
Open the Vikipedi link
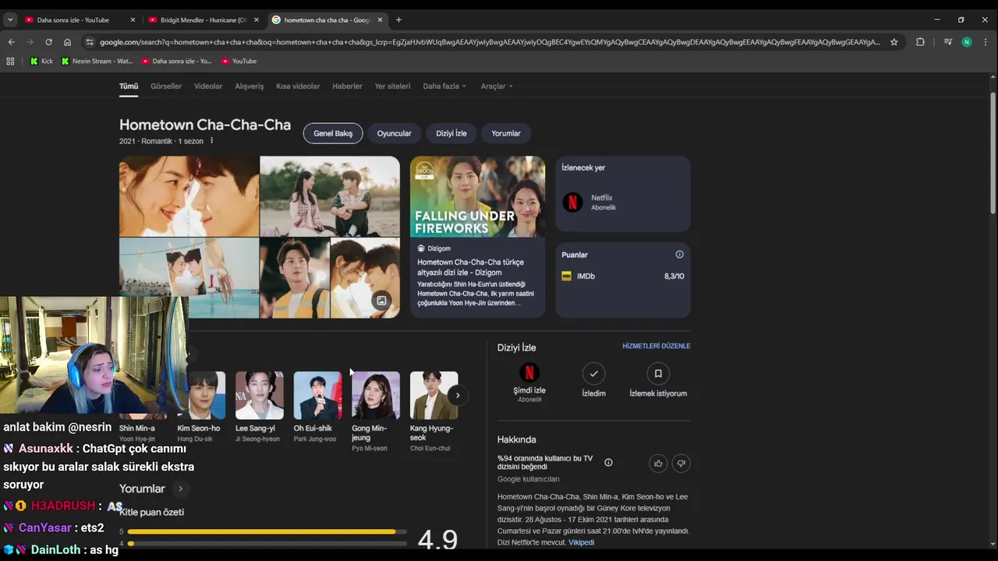click(x=581, y=542)
